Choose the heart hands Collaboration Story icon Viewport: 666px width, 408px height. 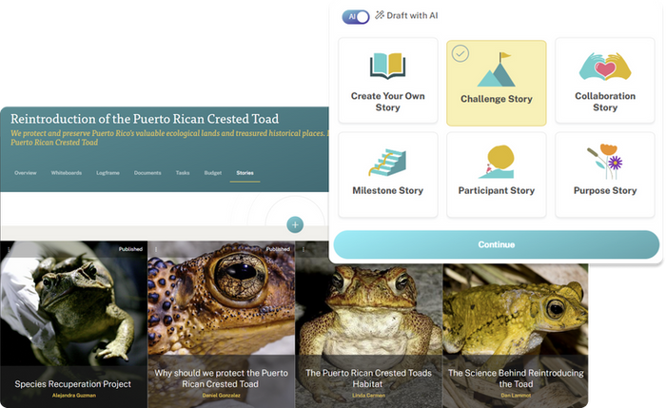(605, 67)
